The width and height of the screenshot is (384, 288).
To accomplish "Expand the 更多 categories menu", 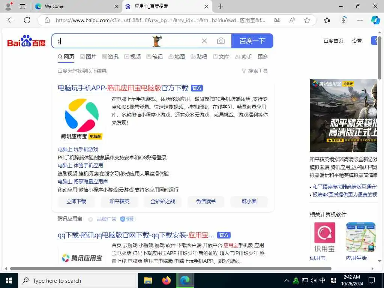I will [263, 57].
